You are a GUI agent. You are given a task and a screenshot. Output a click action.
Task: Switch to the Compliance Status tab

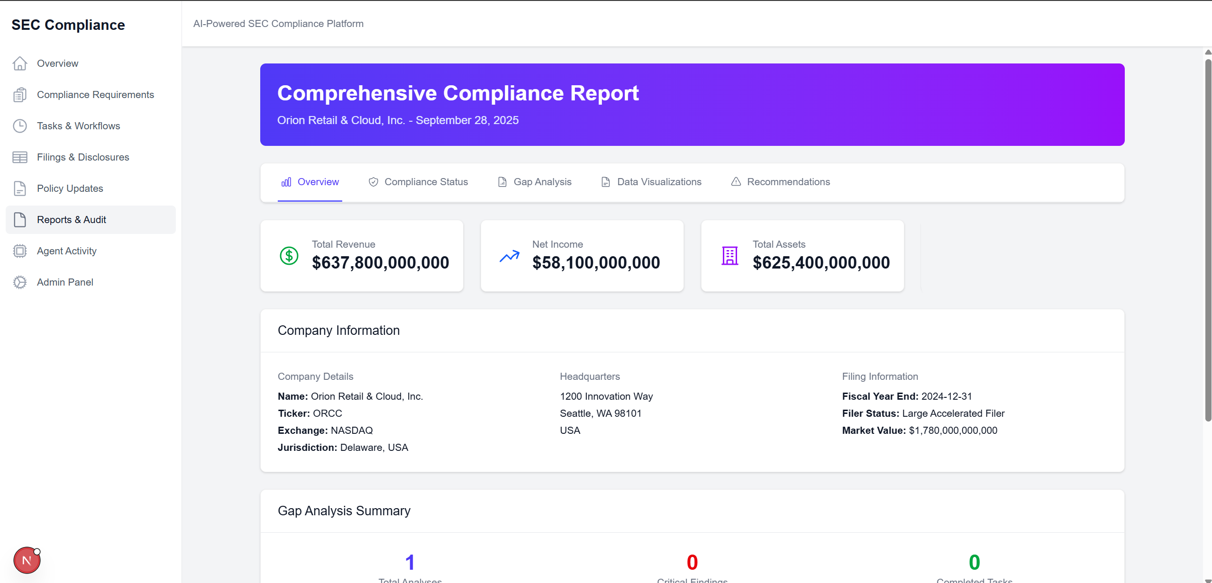418,182
